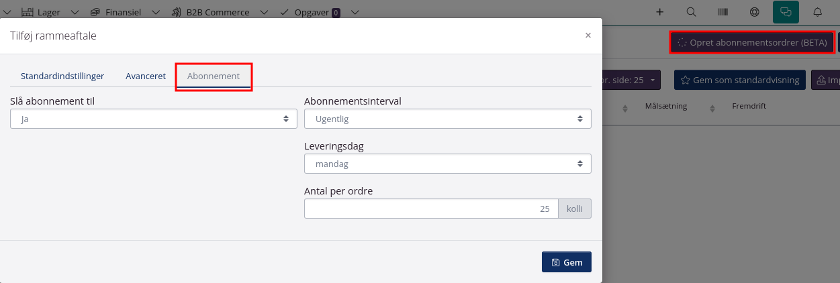Open the Opgaver menu

[310, 12]
